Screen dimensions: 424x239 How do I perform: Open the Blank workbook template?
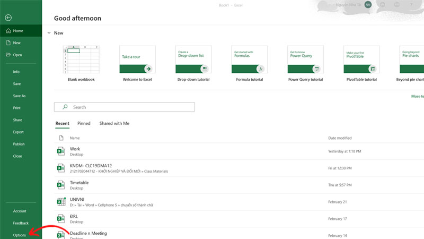(81, 59)
